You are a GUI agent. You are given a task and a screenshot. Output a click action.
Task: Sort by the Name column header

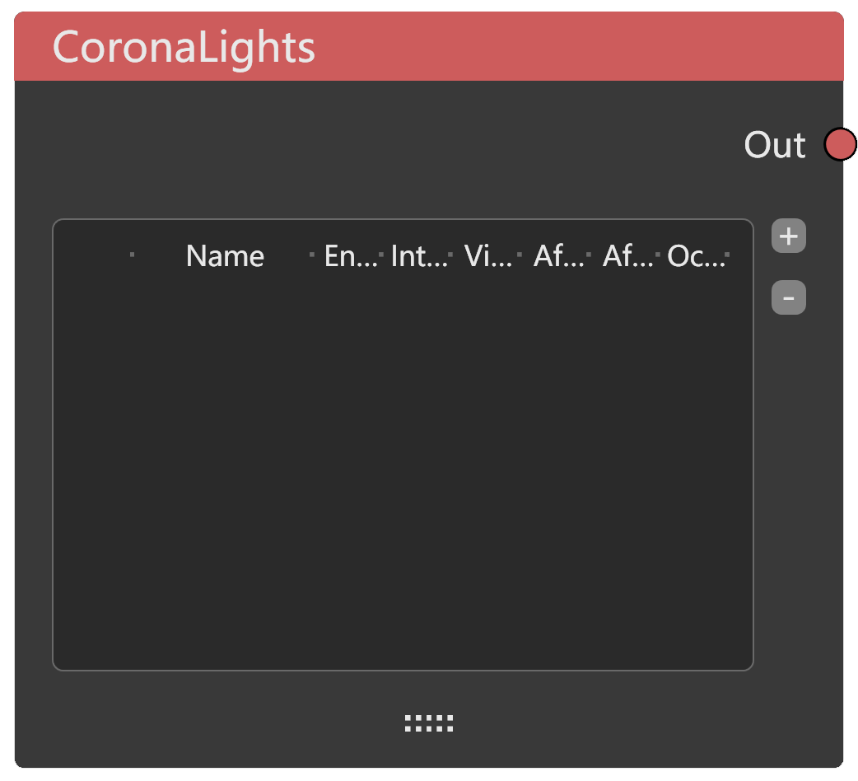tap(225, 256)
